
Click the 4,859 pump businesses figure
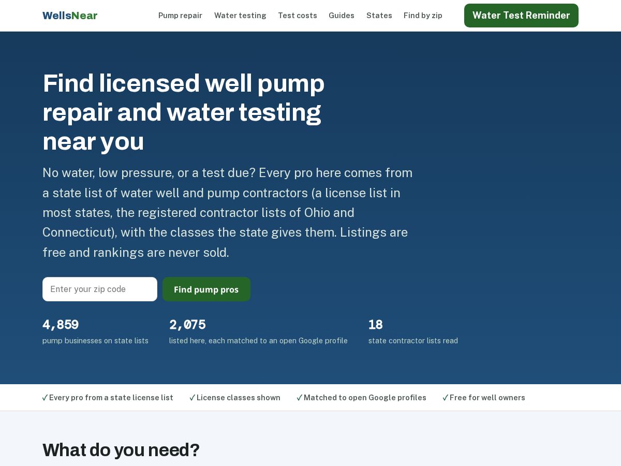[x=61, y=325]
